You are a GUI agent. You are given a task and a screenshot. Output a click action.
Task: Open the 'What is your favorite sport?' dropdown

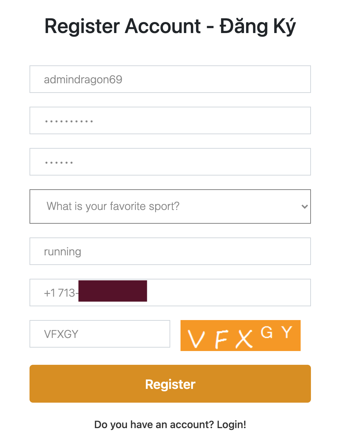tap(170, 206)
